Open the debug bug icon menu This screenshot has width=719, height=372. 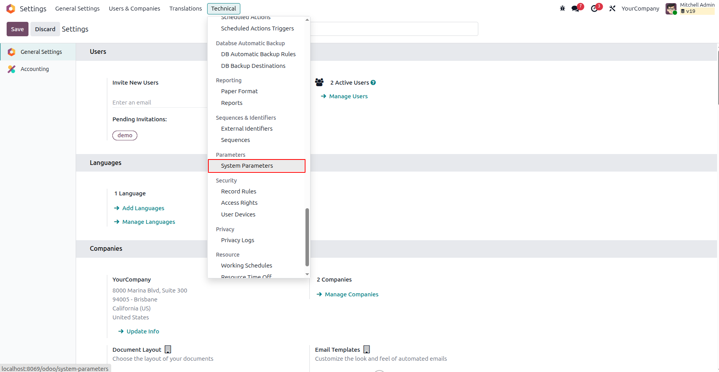pyautogui.click(x=562, y=8)
